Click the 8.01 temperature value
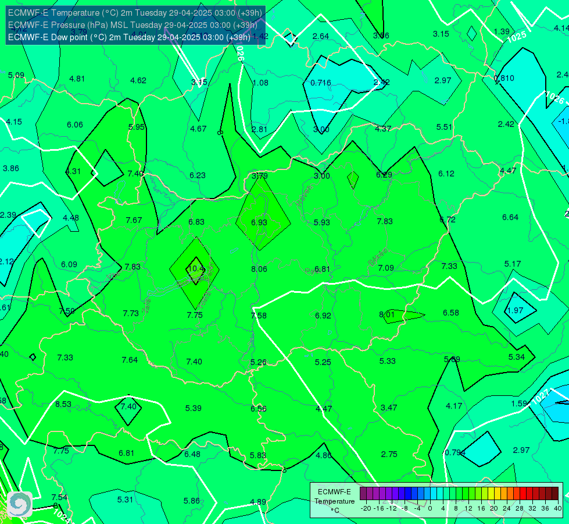The image size is (569, 524). coord(387,314)
